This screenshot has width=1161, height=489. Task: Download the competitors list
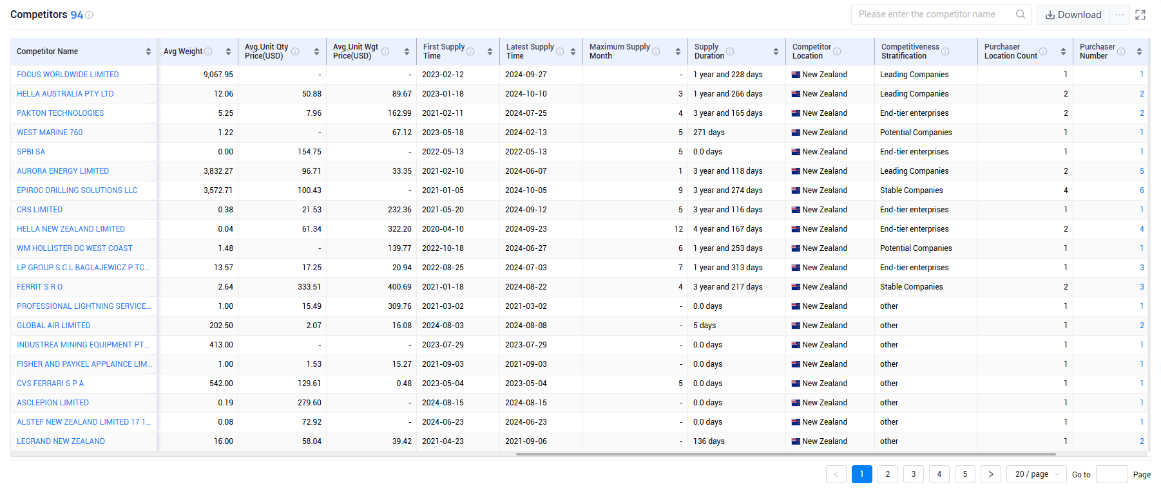[x=1073, y=15]
